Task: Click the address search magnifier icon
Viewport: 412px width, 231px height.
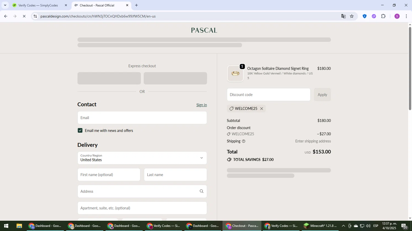Action: coord(201,191)
